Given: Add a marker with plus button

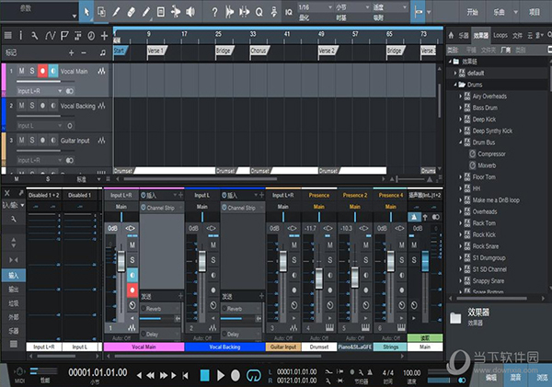Looking at the screenshot, I should [72, 52].
